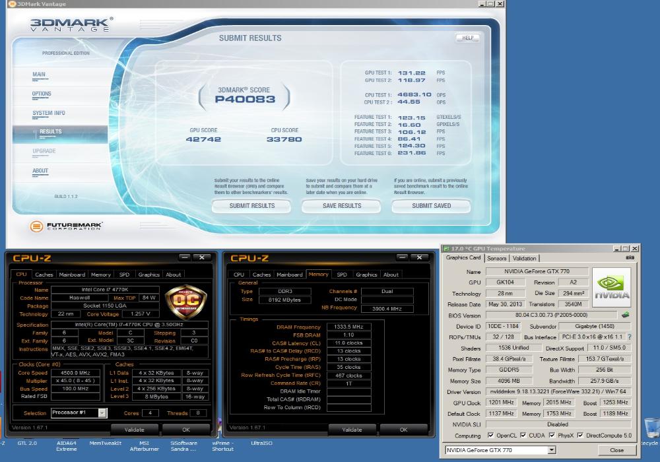Switch to Sensors tab in GPU-Z
The width and height of the screenshot is (660, 462).
pyautogui.click(x=497, y=258)
